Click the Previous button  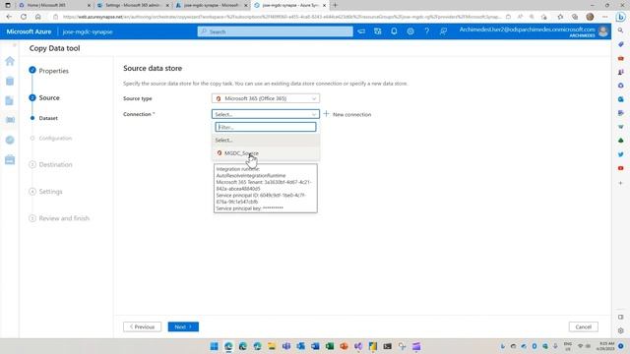[x=142, y=326]
